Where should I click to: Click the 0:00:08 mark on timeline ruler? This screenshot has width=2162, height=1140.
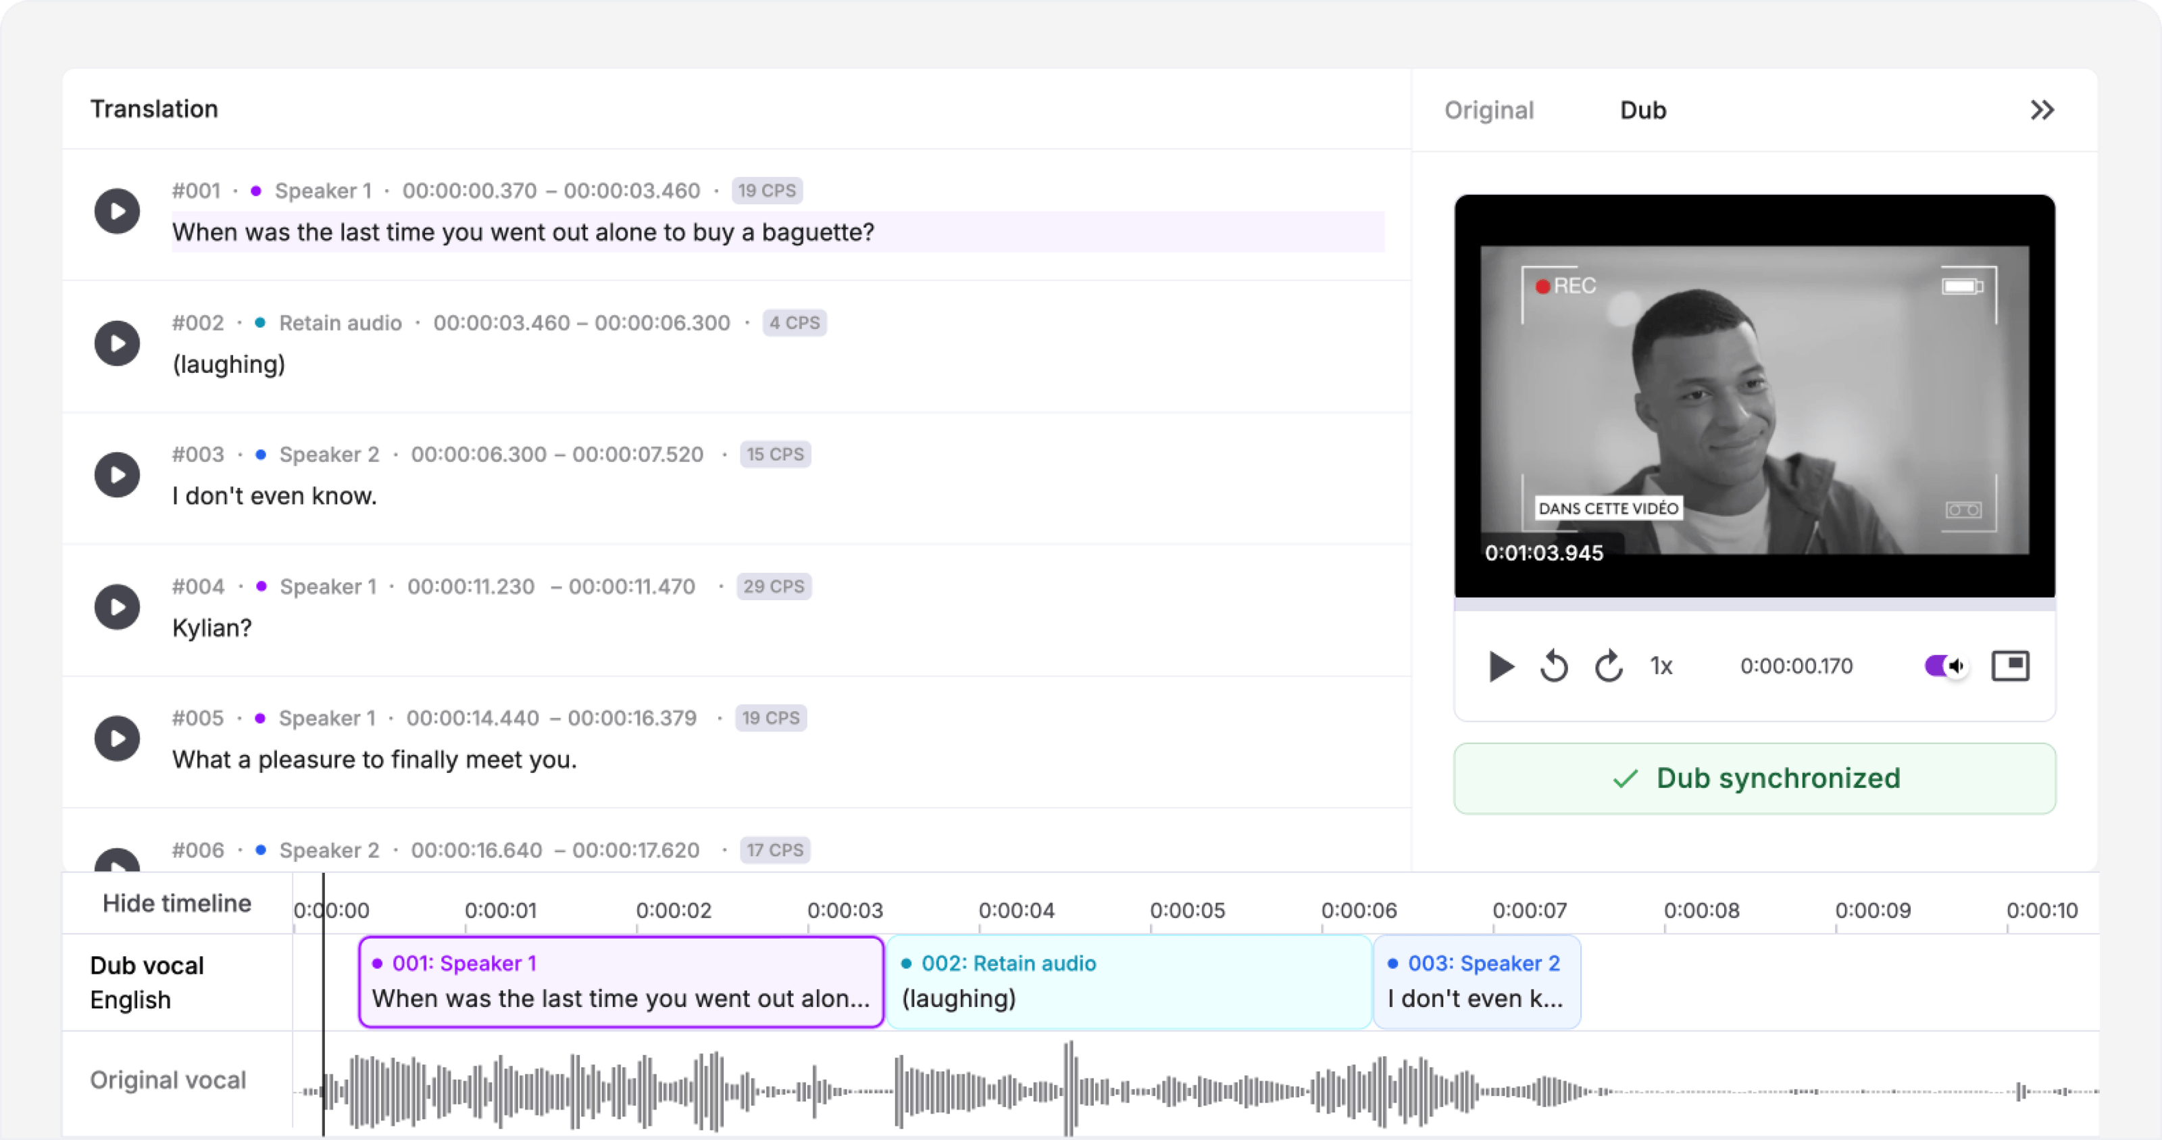(x=1701, y=911)
